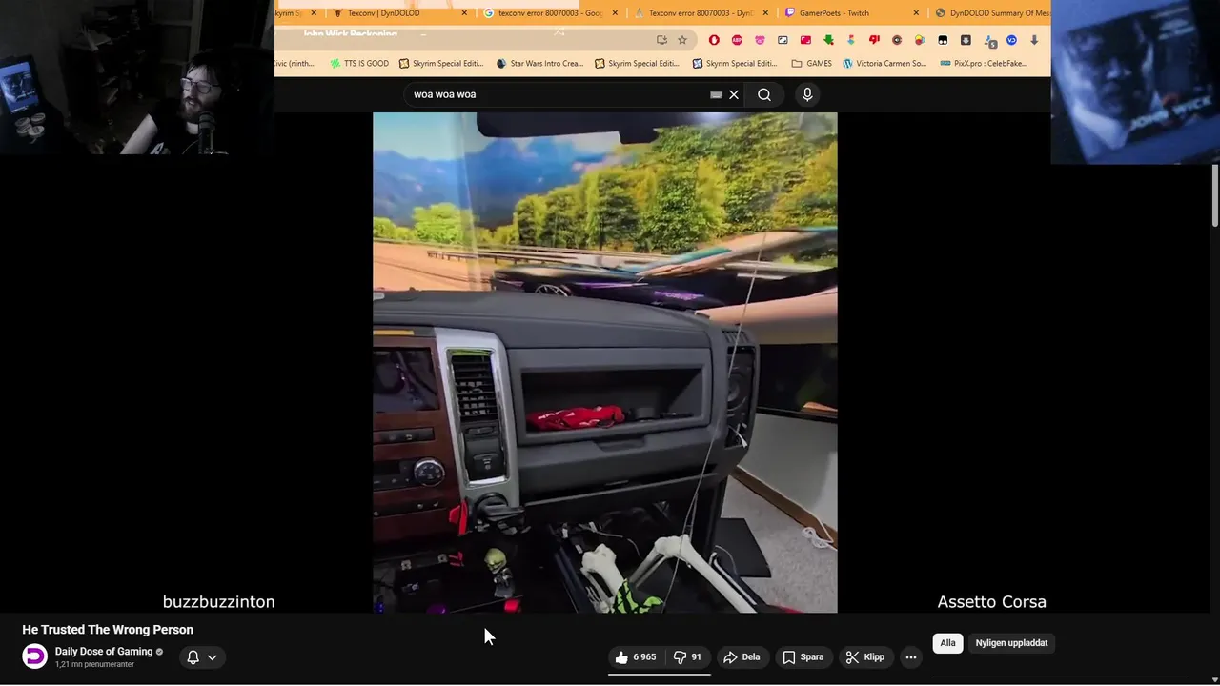This screenshot has width=1220, height=686.
Task: Dislike the video showing 91 dislikes
Action: pos(687,657)
